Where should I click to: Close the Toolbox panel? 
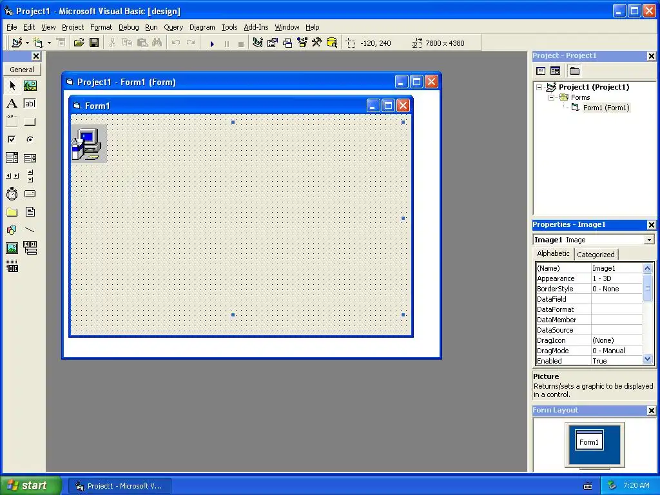(x=36, y=56)
